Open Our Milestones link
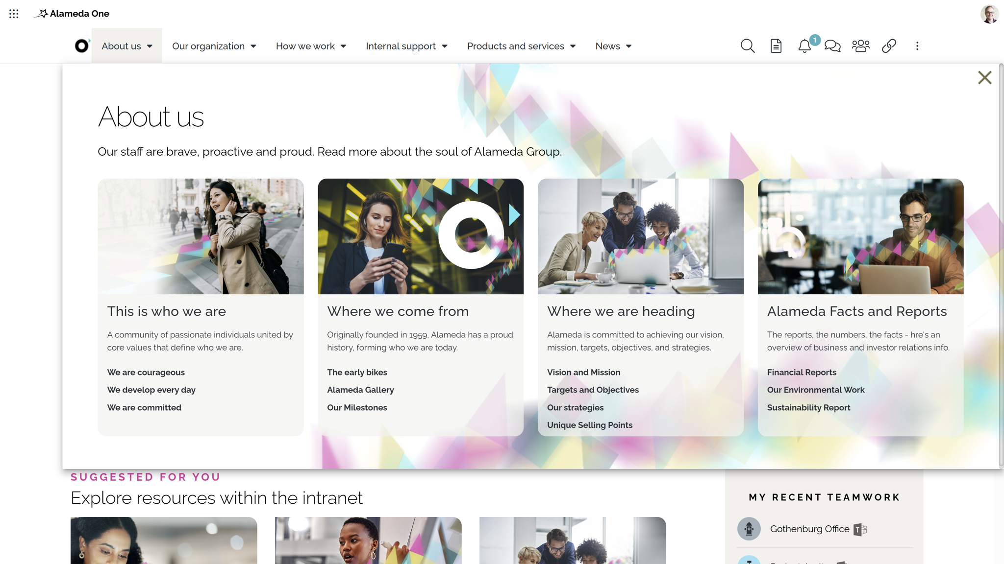The width and height of the screenshot is (1004, 564). click(x=357, y=407)
